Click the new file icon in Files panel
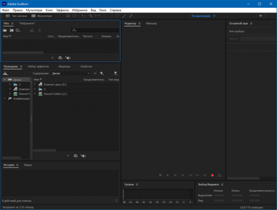The image size is (277, 210). click(18, 30)
